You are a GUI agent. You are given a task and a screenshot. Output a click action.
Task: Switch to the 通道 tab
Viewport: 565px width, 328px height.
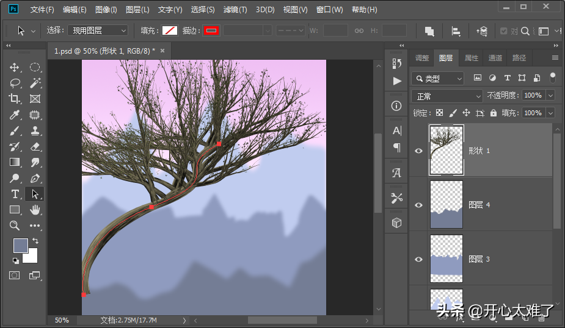pos(495,58)
